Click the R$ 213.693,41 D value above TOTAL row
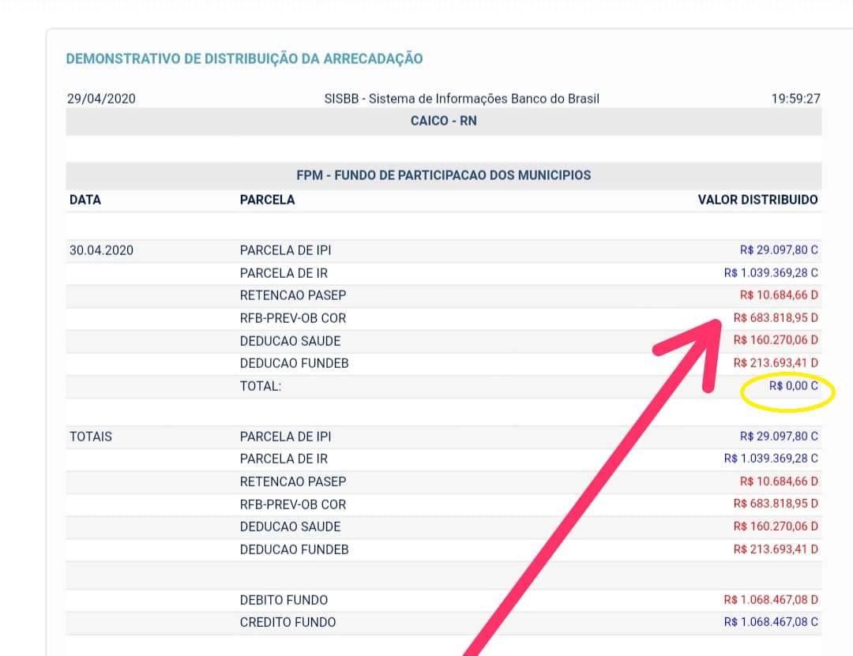 pos(776,363)
